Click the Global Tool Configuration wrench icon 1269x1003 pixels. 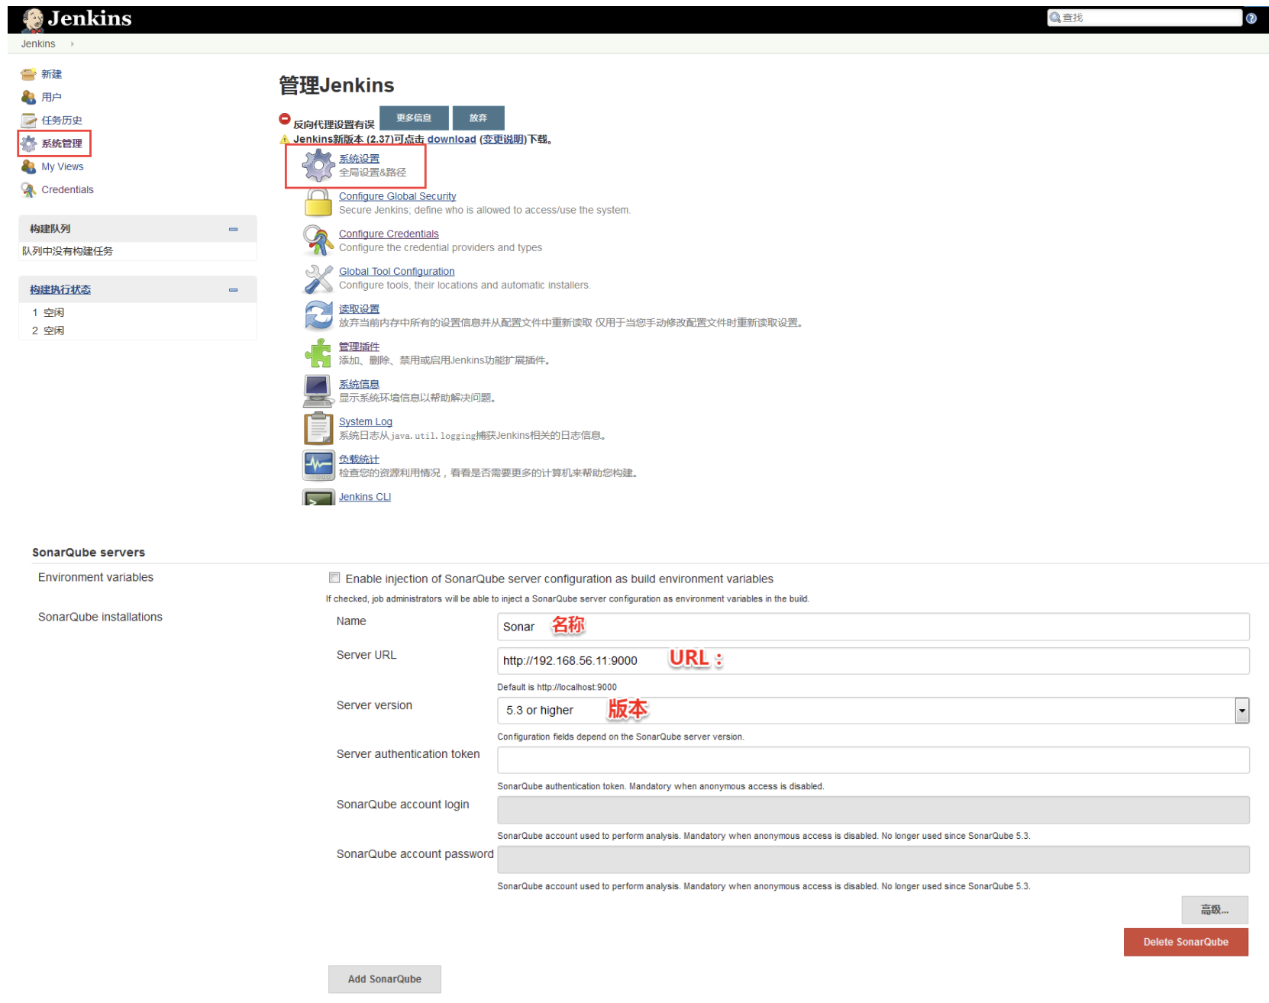318,279
